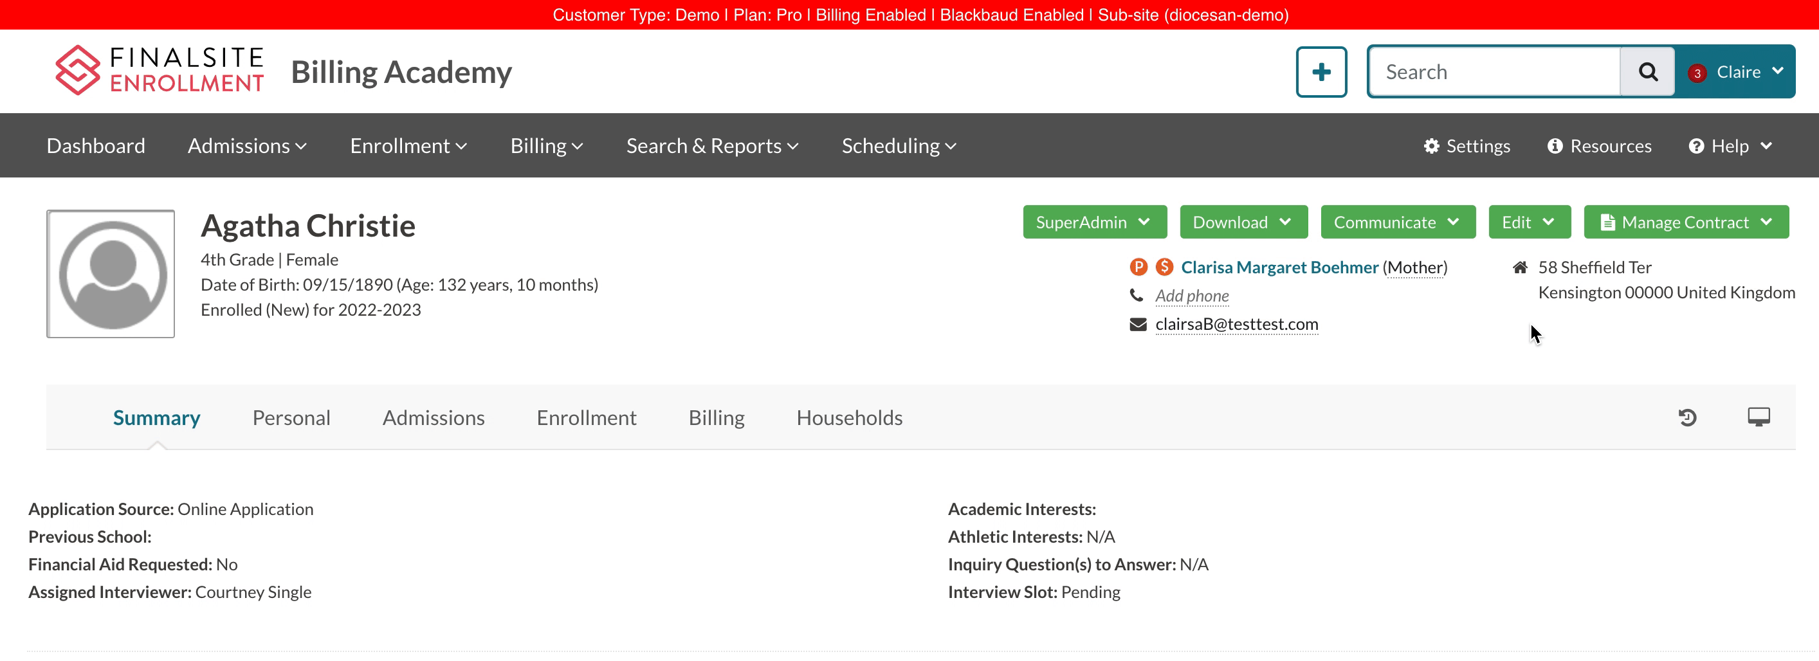The image size is (1819, 661).
Task: Click Agatha Christie's profile photo placeholder
Action: pos(111,274)
